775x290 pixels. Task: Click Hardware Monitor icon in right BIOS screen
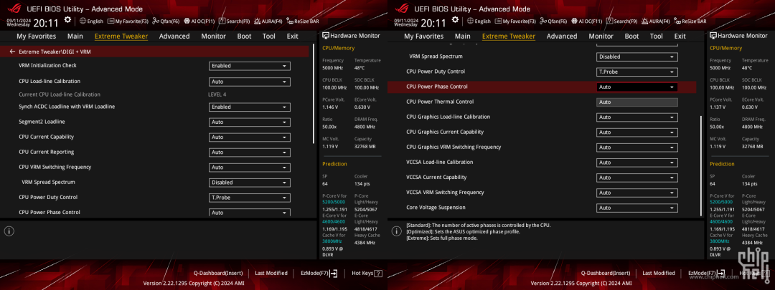[x=713, y=36]
